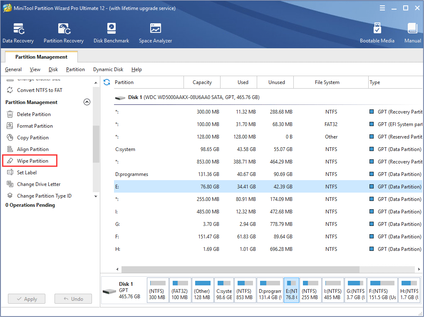Refresh the partition list
The image size is (424, 317).
point(107,82)
